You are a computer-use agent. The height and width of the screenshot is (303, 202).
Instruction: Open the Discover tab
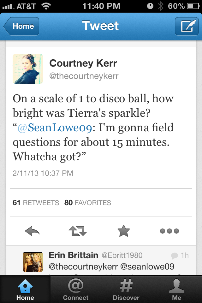pyautogui.click(x=126, y=289)
